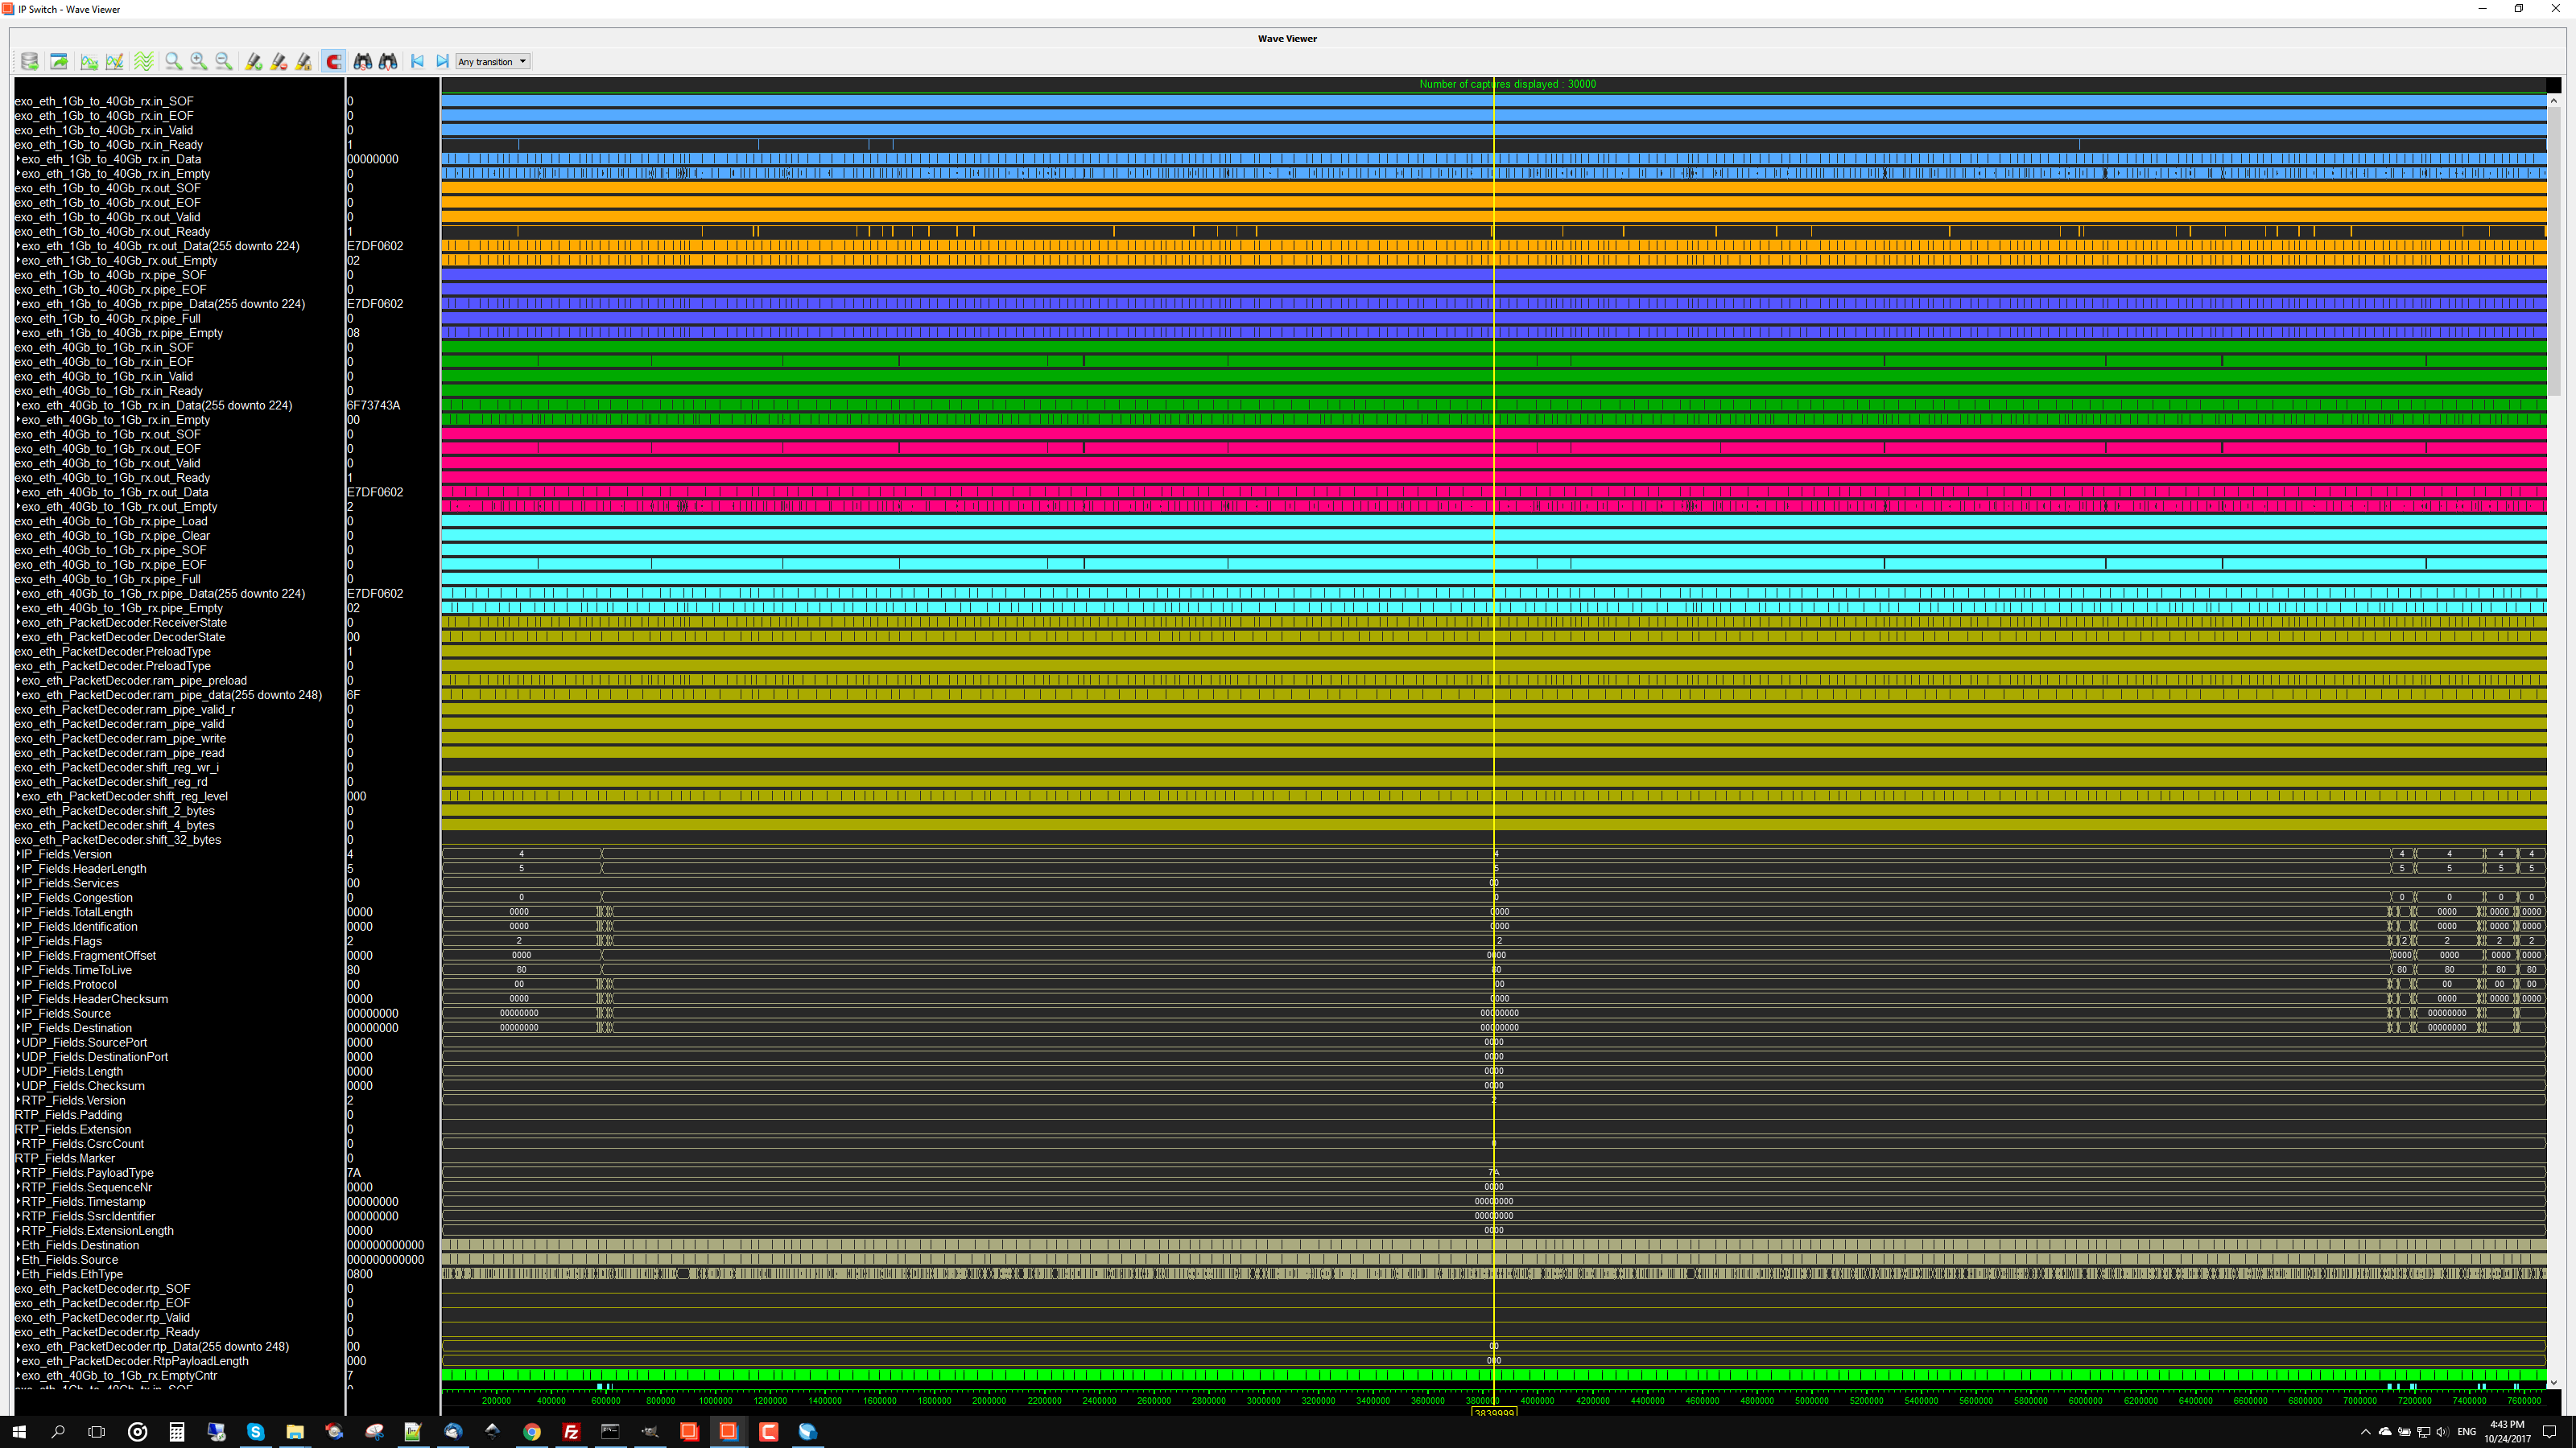Click the lock marker highlighter icon
The width and height of the screenshot is (2576, 1448).
[x=304, y=62]
